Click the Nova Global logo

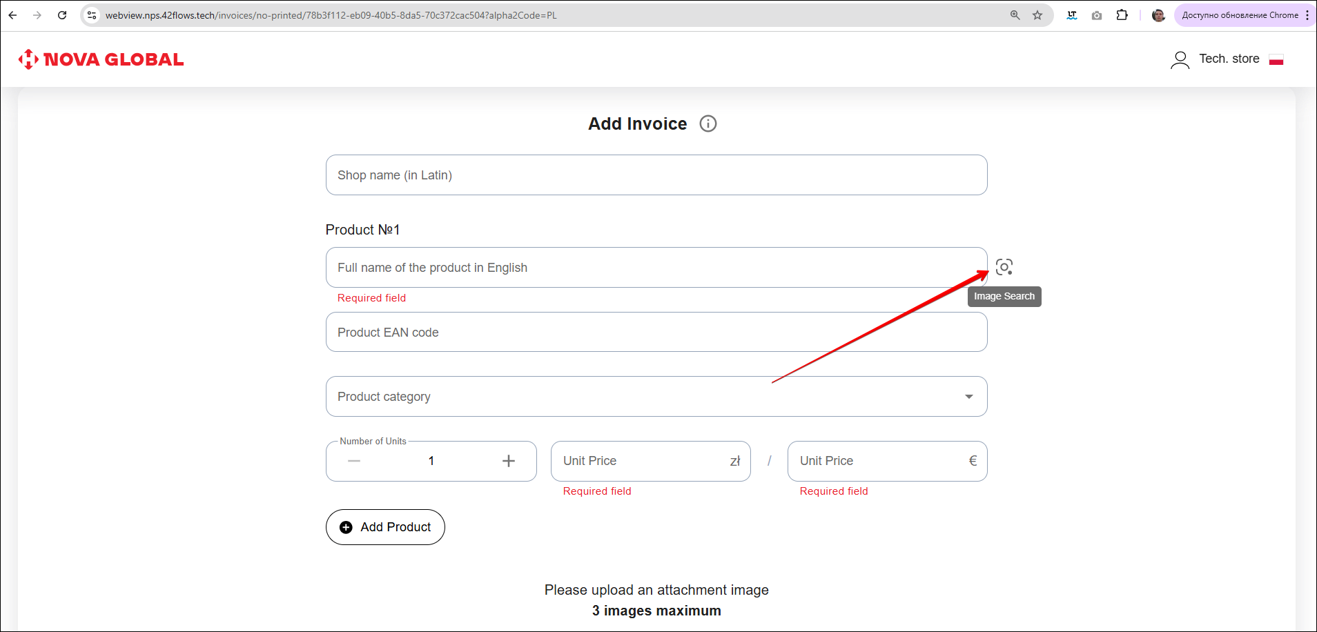[x=101, y=59]
